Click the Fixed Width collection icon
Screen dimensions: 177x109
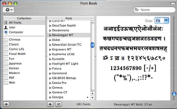pyautogui.click(x=6, y=54)
